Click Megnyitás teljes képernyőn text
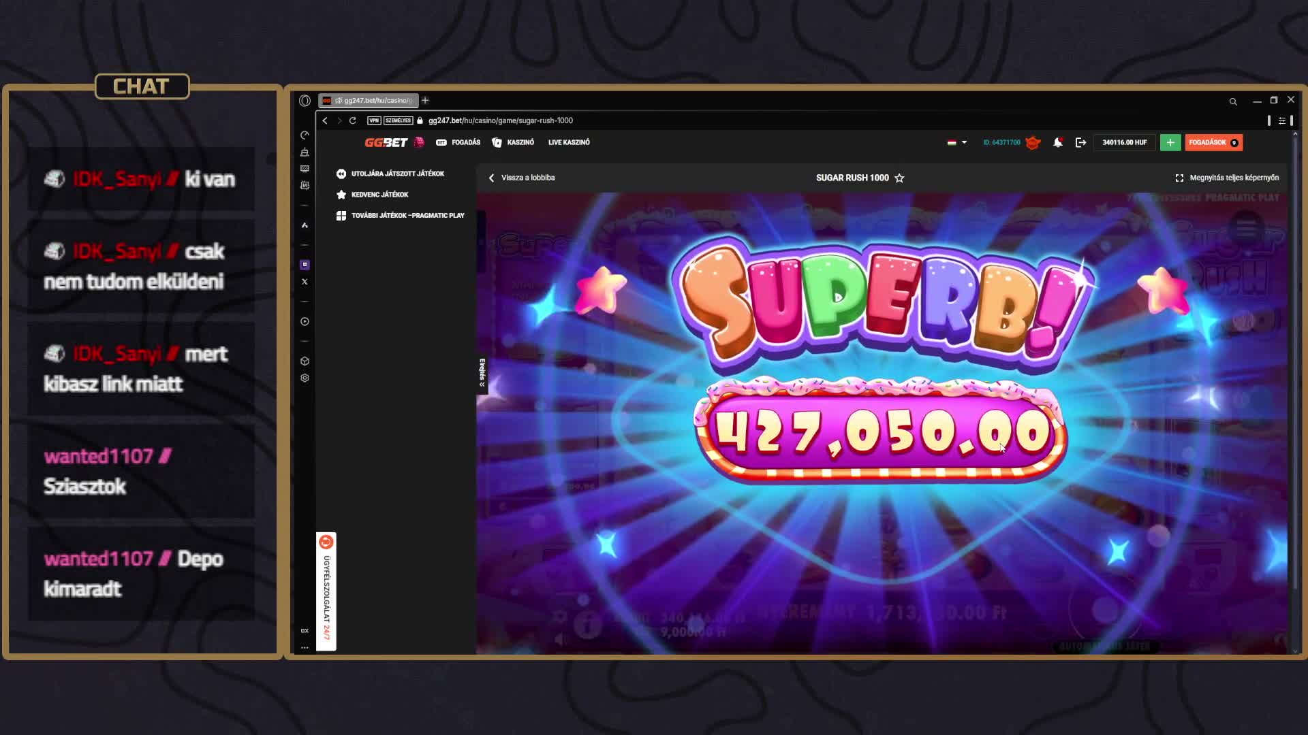 pyautogui.click(x=1234, y=178)
